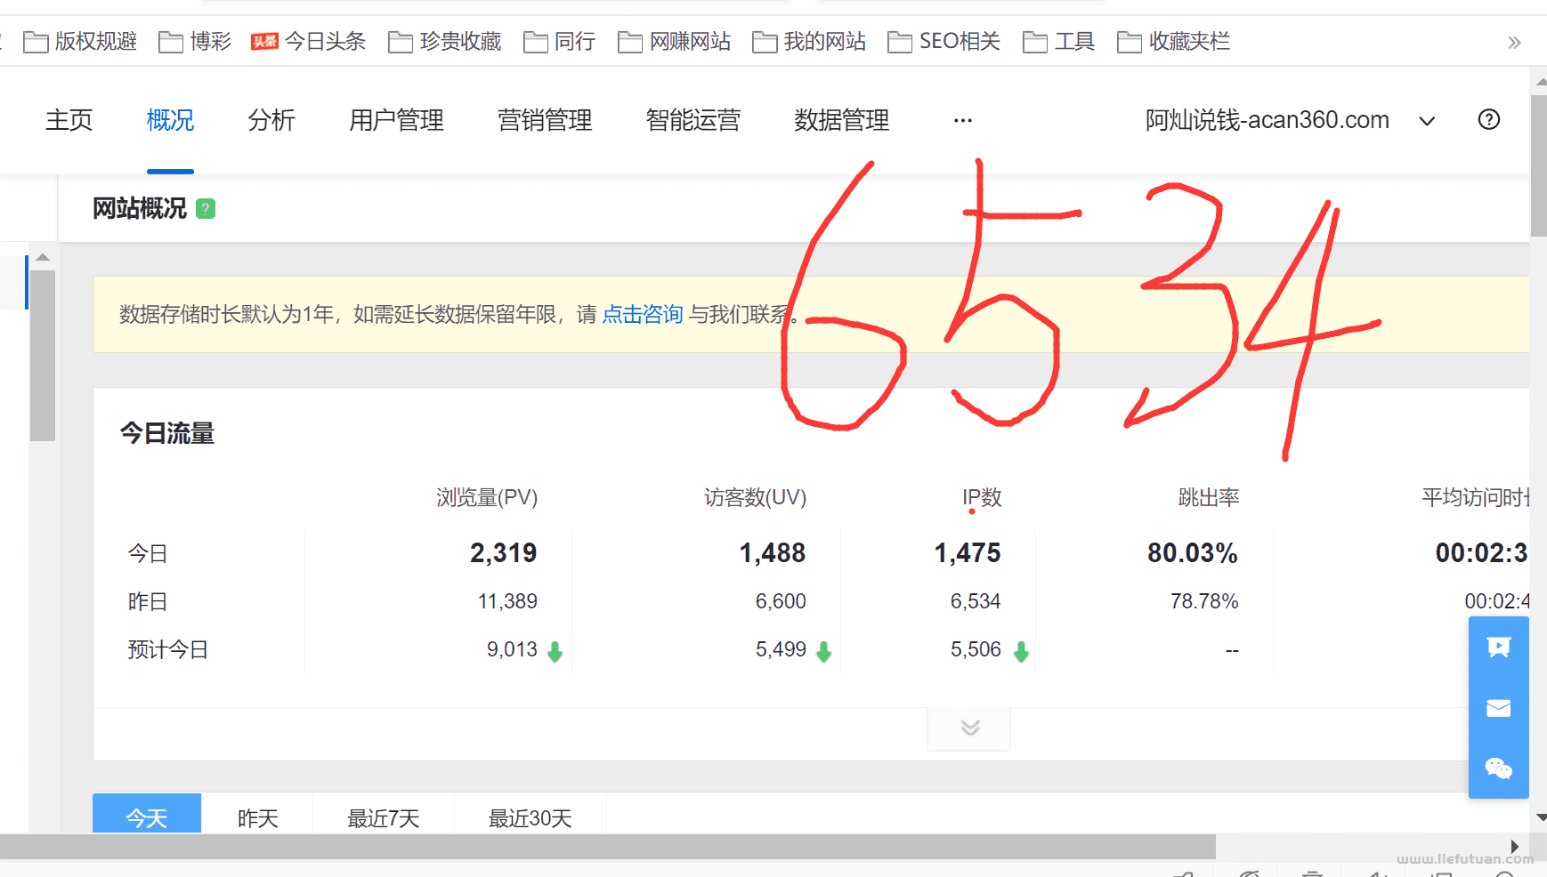Select the 概况 tab

click(170, 120)
